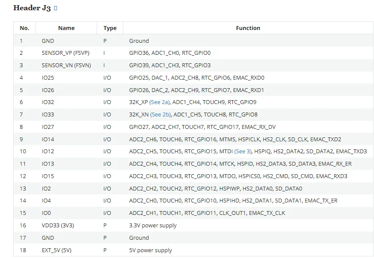
Task: Select the 'SENSOR_VP (FSVP)' name cell
Action: click(65, 53)
